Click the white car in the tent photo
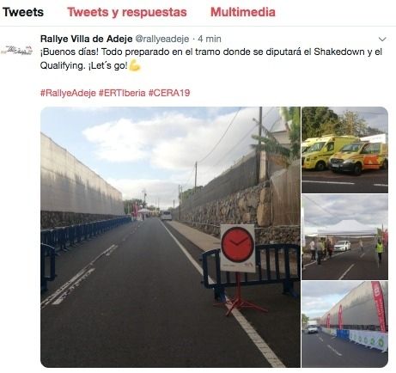This screenshot has height=373, width=396. point(342,246)
